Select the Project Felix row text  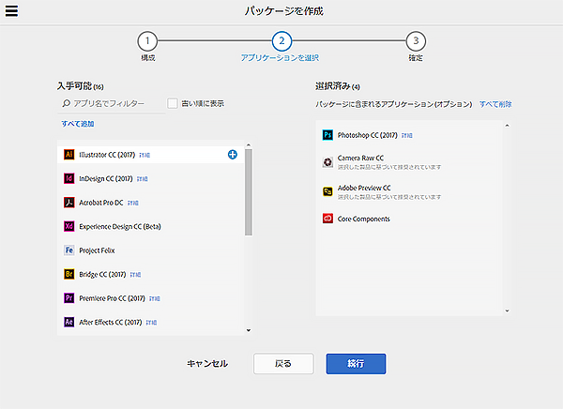click(97, 250)
